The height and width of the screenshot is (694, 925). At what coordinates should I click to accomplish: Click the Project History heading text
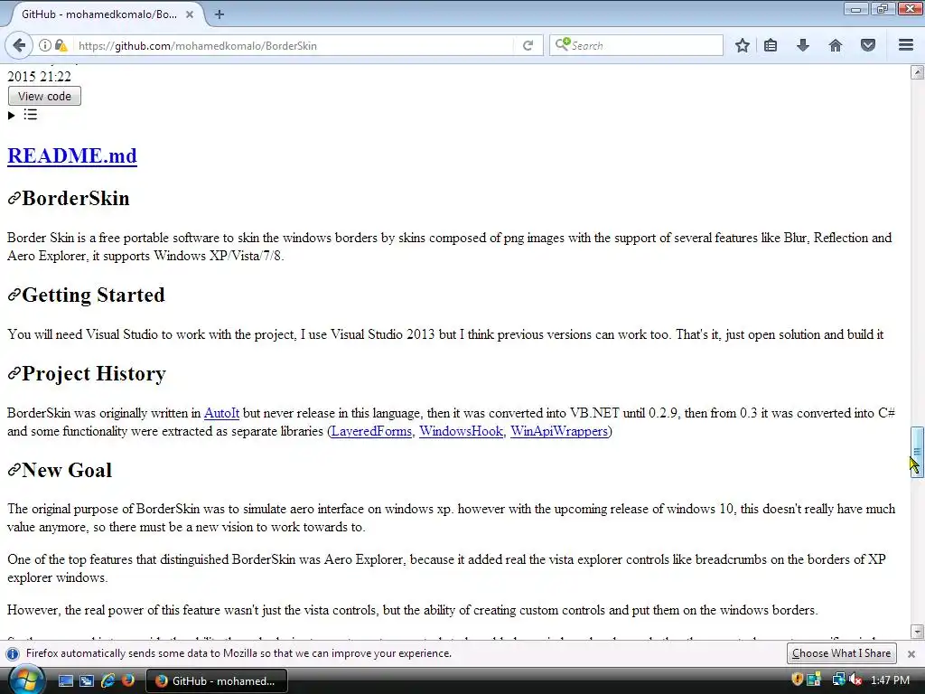click(x=94, y=373)
